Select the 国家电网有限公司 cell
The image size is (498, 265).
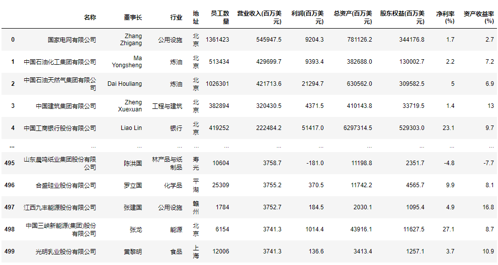tap(72, 40)
